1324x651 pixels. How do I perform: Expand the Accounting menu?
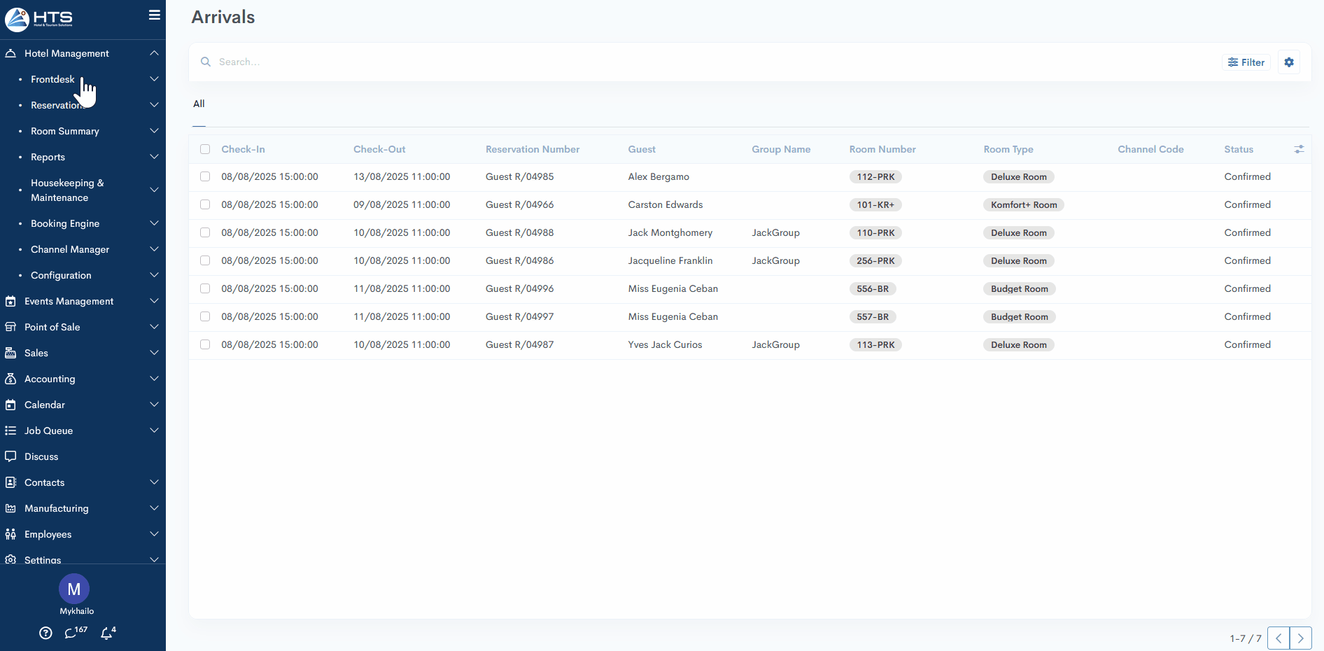pyautogui.click(x=50, y=379)
